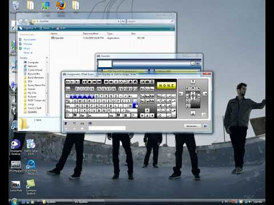The width and height of the screenshot is (274, 205).
Task: Select the Favorites star key
Action: tap(130, 82)
